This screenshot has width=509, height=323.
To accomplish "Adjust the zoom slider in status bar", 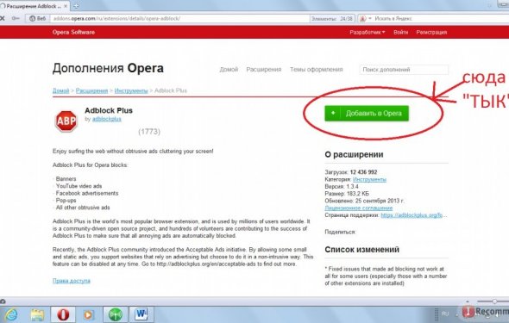I will pos(493,301).
